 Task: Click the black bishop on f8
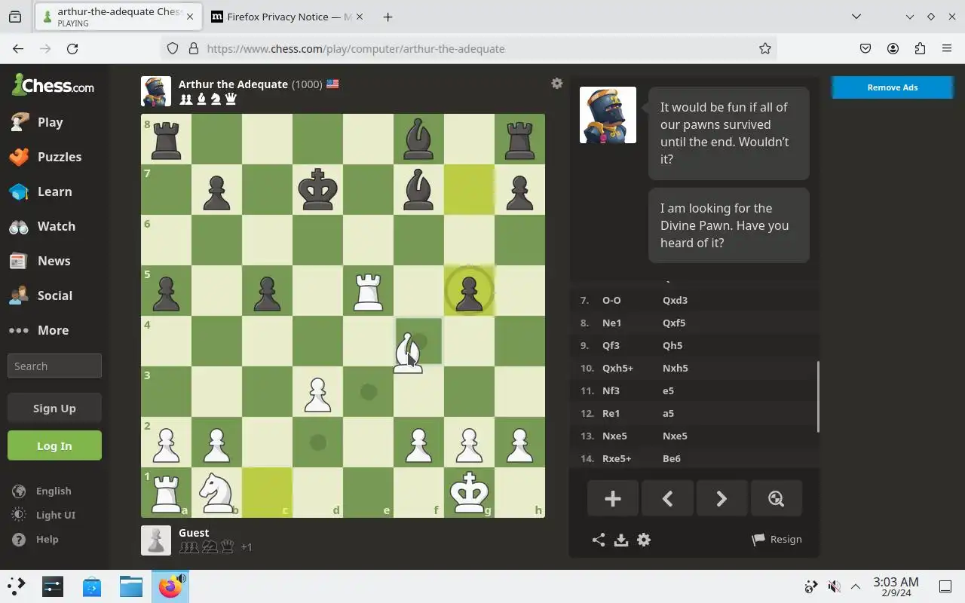tap(418, 139)
